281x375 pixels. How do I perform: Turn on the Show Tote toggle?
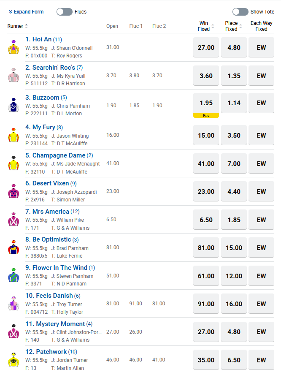(240, 12)
